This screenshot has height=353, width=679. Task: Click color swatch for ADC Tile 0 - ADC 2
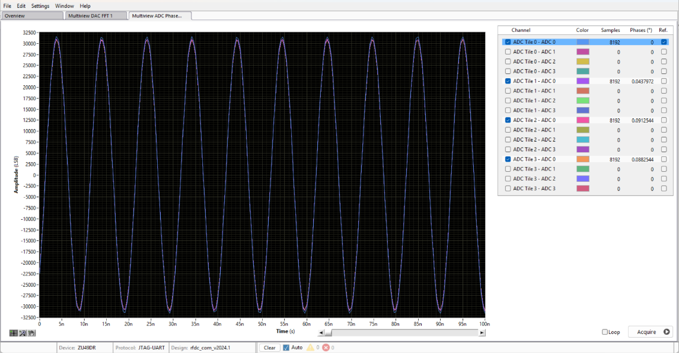tap(582, 62)
